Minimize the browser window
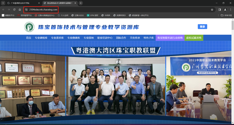Image resolution: width=234 pixels, height=125 pixels. (217, 3)
